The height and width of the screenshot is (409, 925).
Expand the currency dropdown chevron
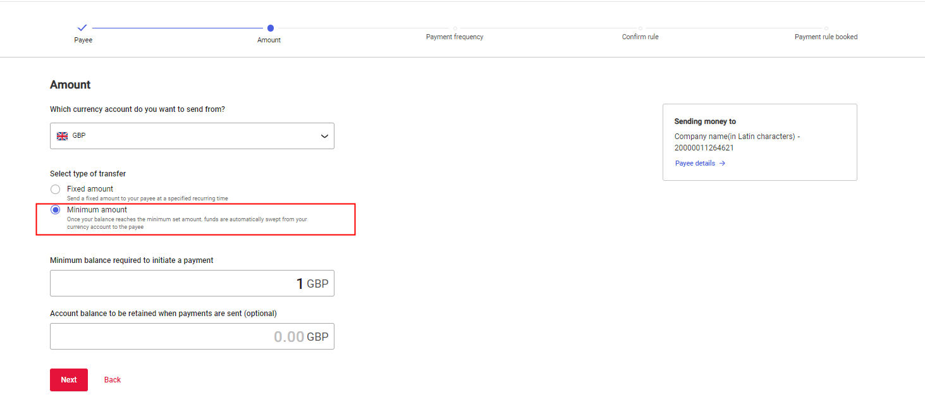(x=324, y=136)
